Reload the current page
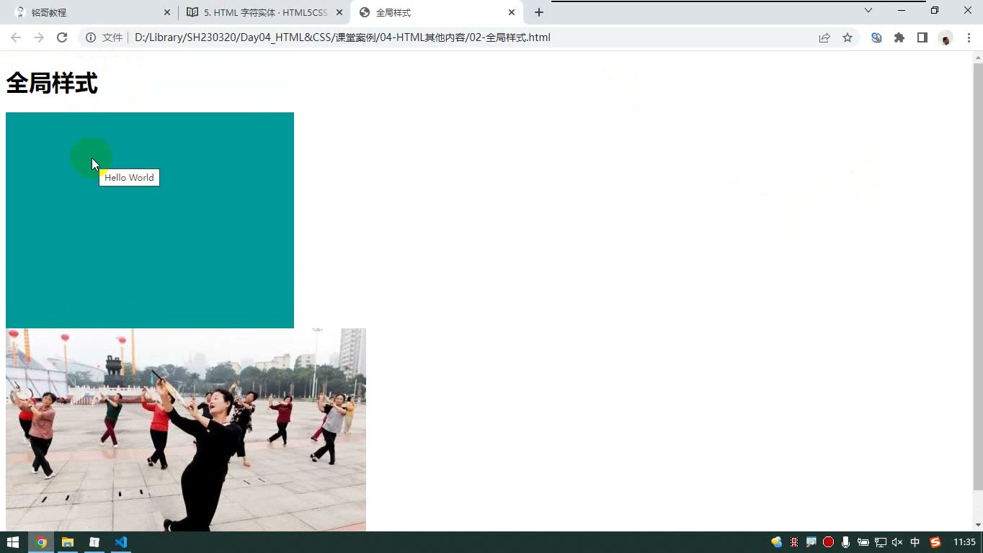The width and height of the screenshot is (983, 553). 62,37
